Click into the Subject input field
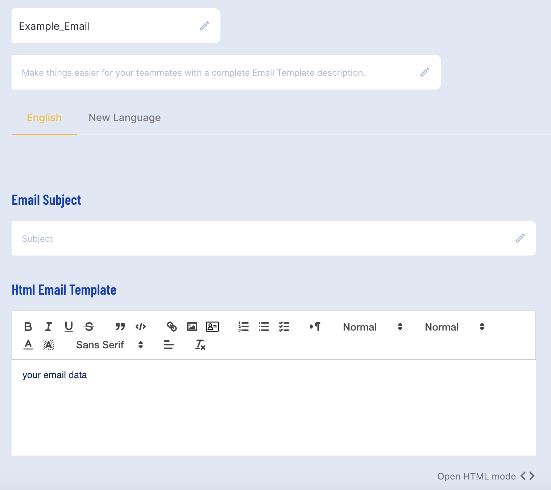The image size is (551, 490). [274, 238]
